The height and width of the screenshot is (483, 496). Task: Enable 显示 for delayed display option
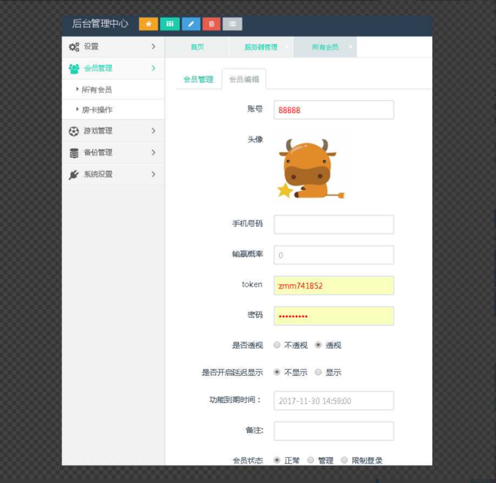click(x=318, y=372)
